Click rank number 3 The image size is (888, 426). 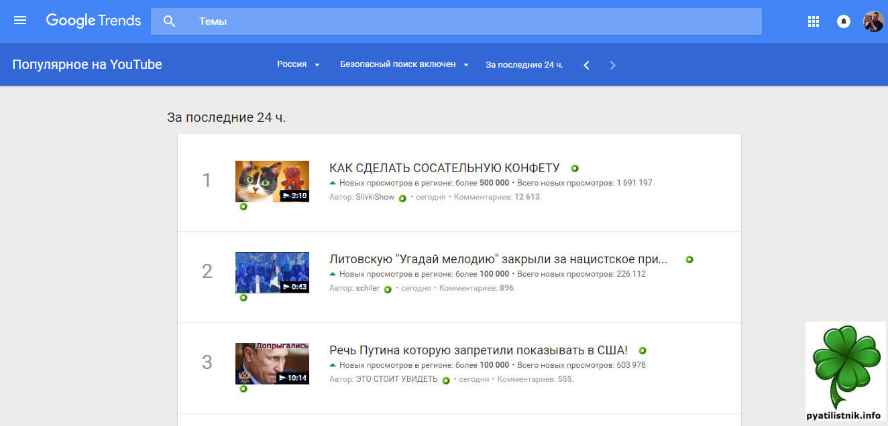point(207,363)
